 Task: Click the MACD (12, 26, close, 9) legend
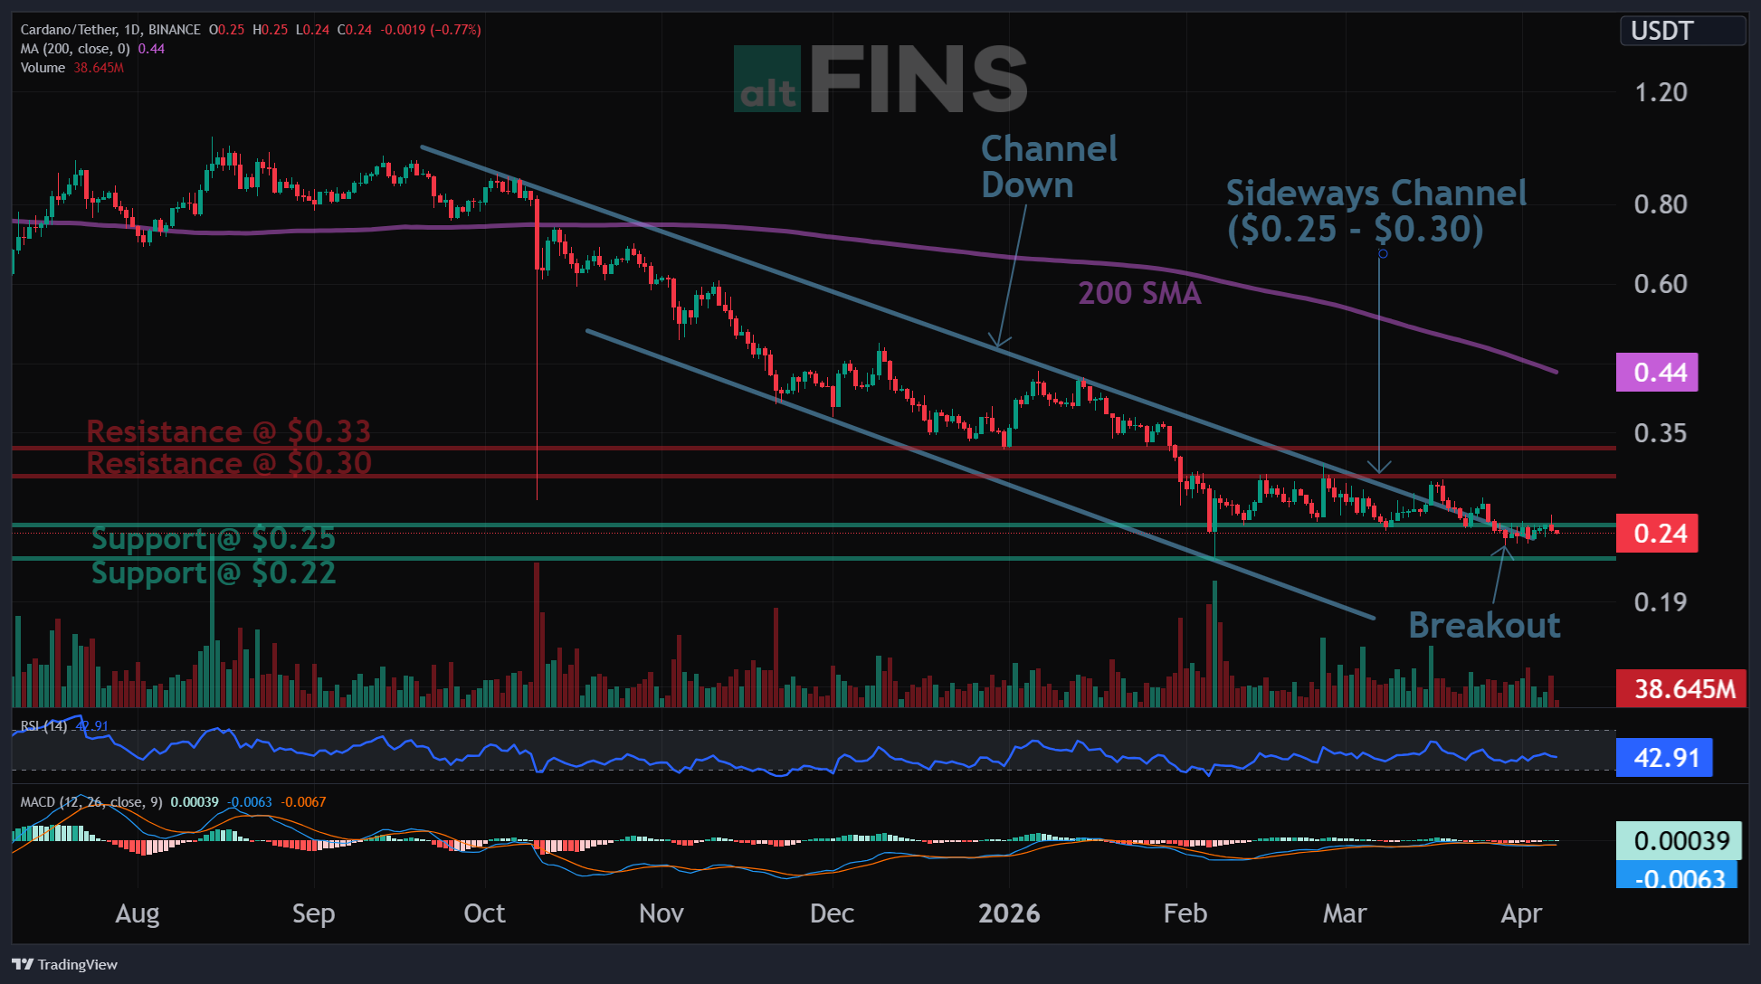click(x=90, y=802)
